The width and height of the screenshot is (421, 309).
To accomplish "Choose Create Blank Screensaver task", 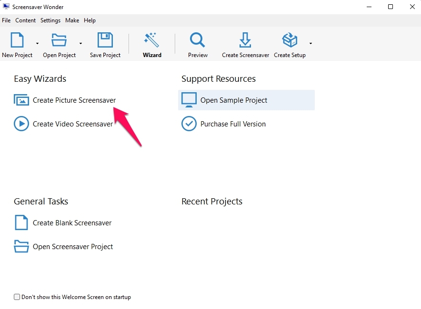I will 72,223.
